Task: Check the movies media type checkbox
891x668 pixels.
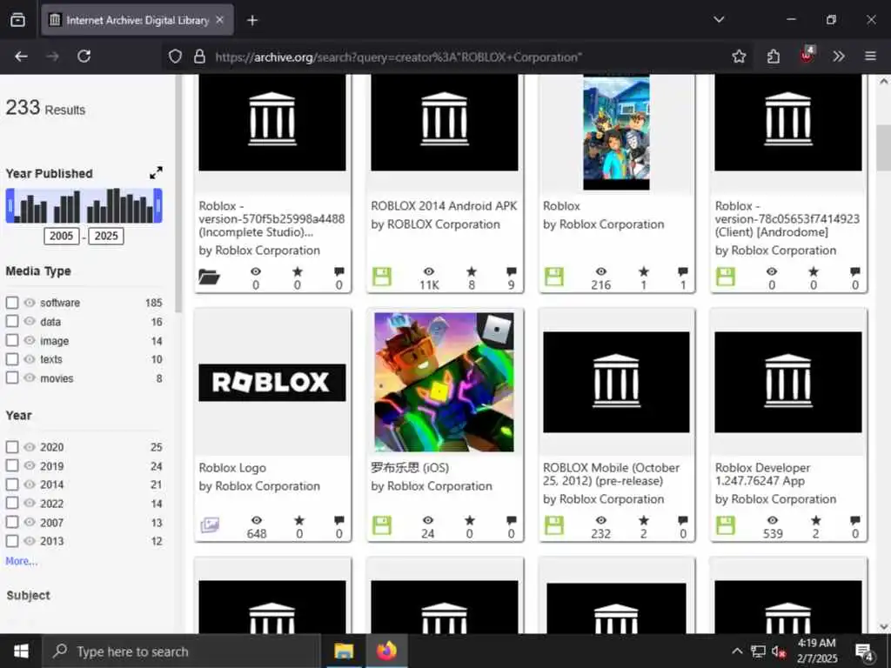Action: (x=12, y=377)
